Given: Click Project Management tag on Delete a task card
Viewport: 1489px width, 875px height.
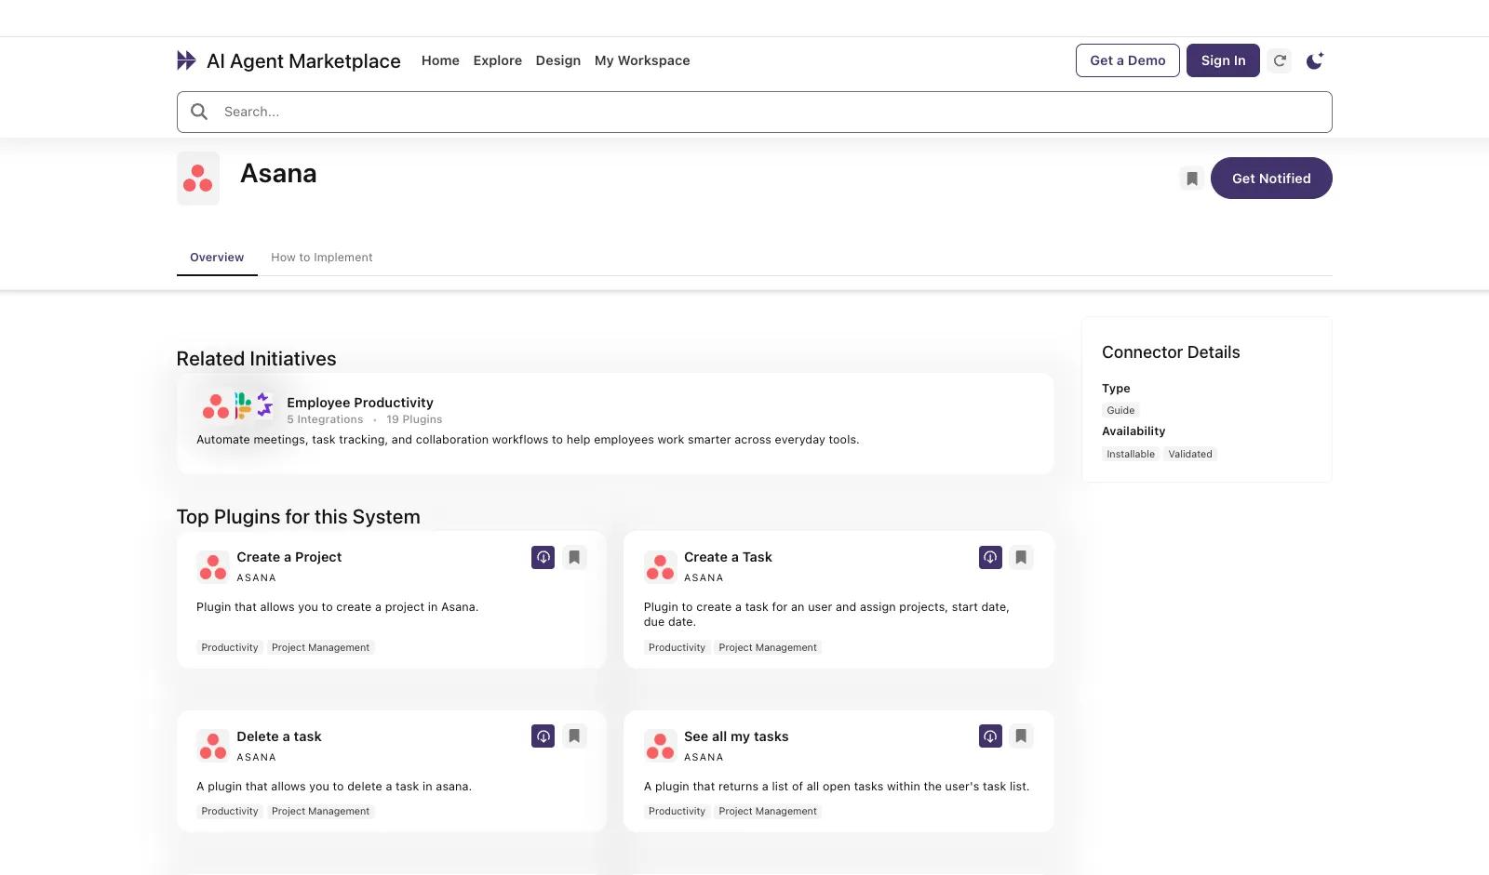Looking at the screenshot, I should pyautogui.click(x=321, y=811).
